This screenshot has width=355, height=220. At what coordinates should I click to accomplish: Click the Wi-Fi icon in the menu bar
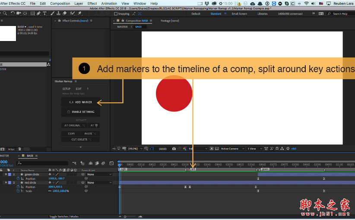point(306,3)
